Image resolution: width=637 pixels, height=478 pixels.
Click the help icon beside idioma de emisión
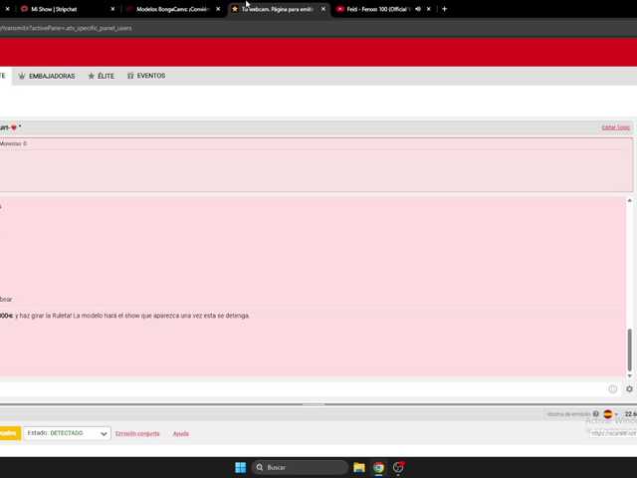596,414
